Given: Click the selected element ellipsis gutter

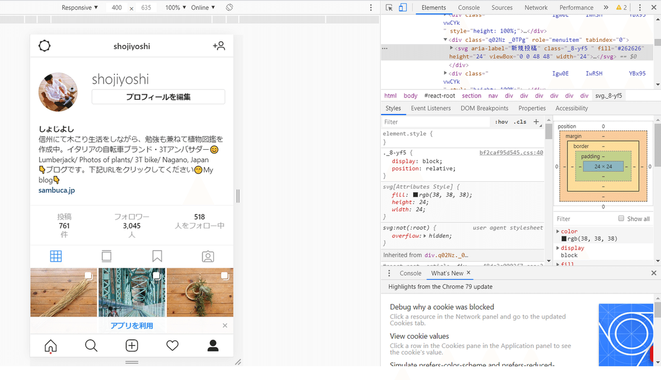Looking at the screenshot, I should click(x=384, y=48).
